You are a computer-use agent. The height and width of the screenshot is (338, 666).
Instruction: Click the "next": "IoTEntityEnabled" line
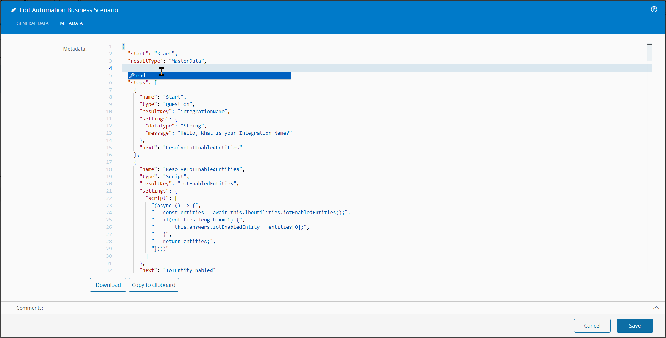(x=177, y=270)
